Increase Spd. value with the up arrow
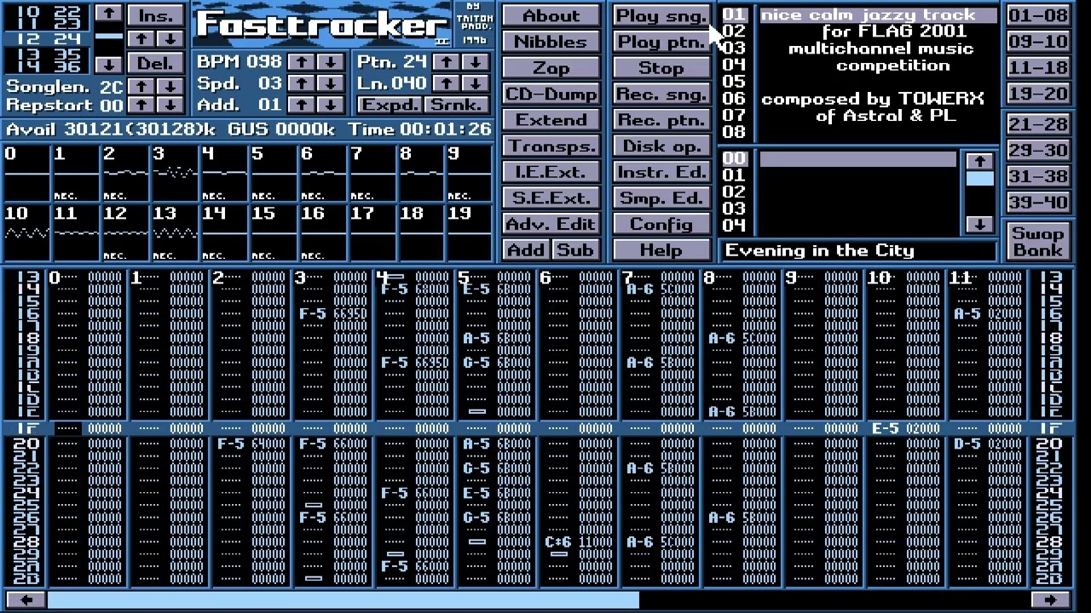Viewport: 1091px width, 613px height. click(x=301, y=83)
